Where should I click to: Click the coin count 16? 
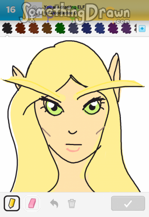(x=11, y=10)
